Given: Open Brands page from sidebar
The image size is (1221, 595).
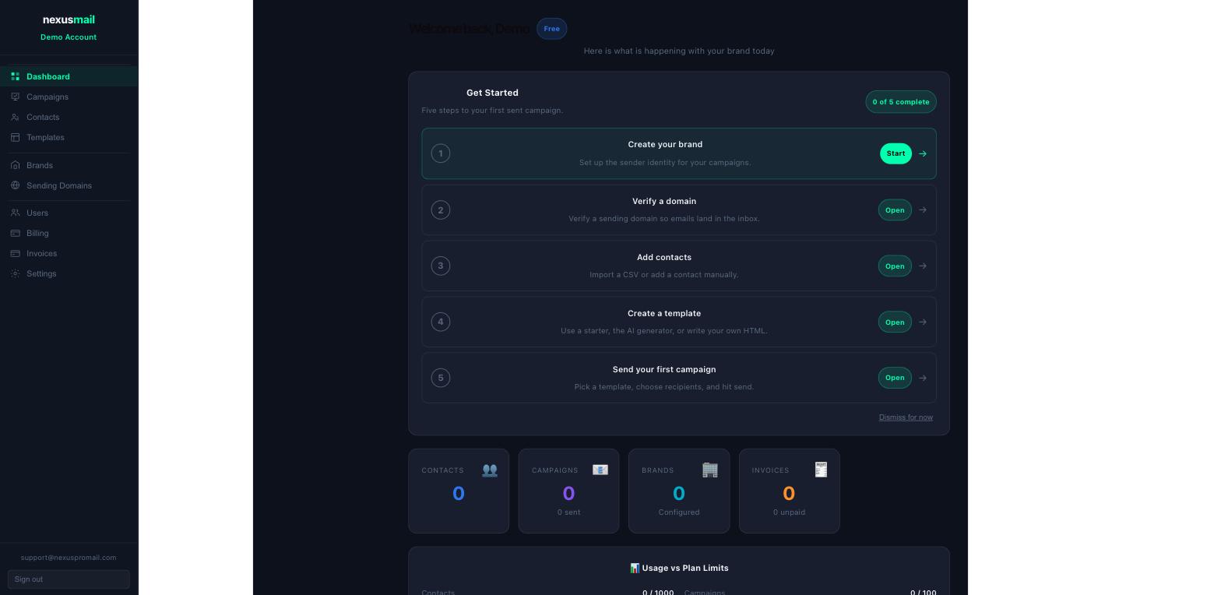Looking at the screenshot, I should 69,165.
